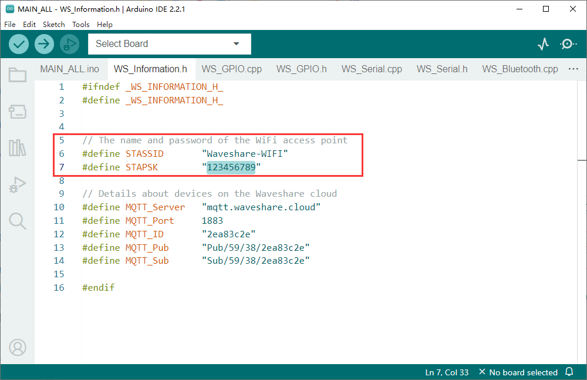Show more tabs with the ellipsis button

coord(573,69)
